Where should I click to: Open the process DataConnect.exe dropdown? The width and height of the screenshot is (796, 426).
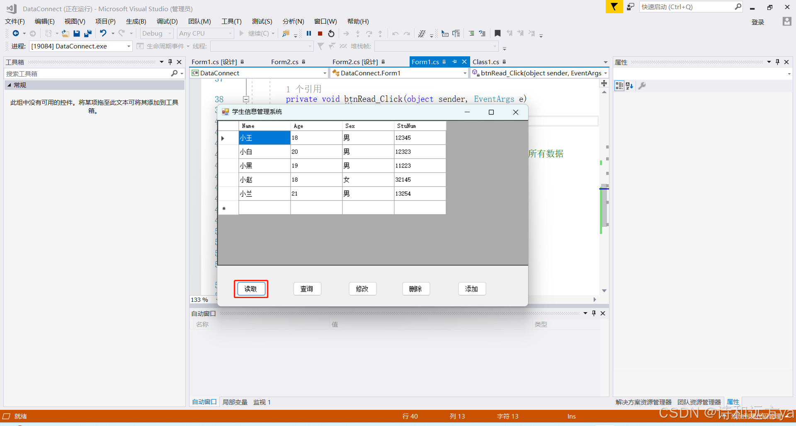pos(81,46)
